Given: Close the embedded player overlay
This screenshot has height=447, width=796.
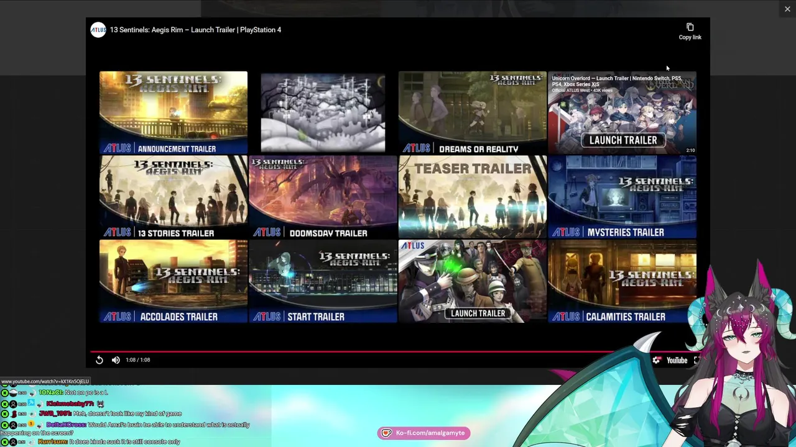Looking at the screenshot, I should pyautogui.click(x=787, y=9).
